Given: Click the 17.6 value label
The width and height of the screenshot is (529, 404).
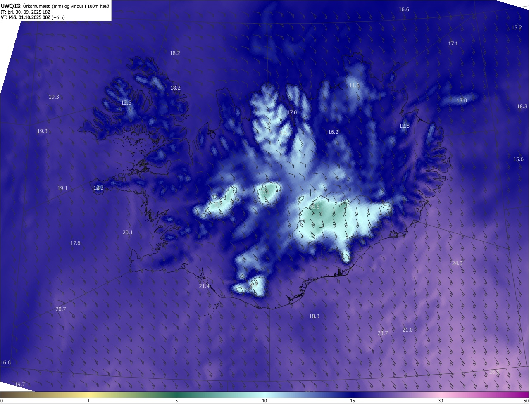Looking at the screenshot, I should pos(75,243).
